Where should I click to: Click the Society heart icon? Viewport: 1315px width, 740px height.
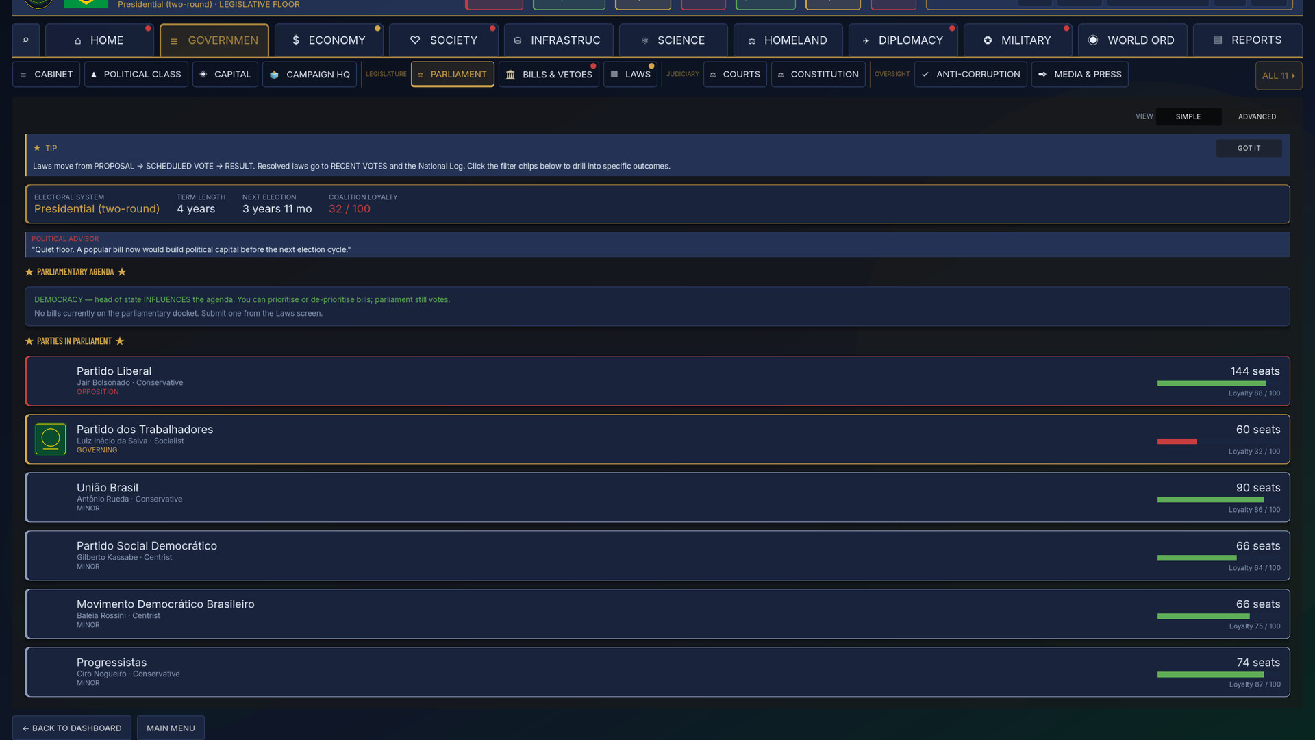415,40
